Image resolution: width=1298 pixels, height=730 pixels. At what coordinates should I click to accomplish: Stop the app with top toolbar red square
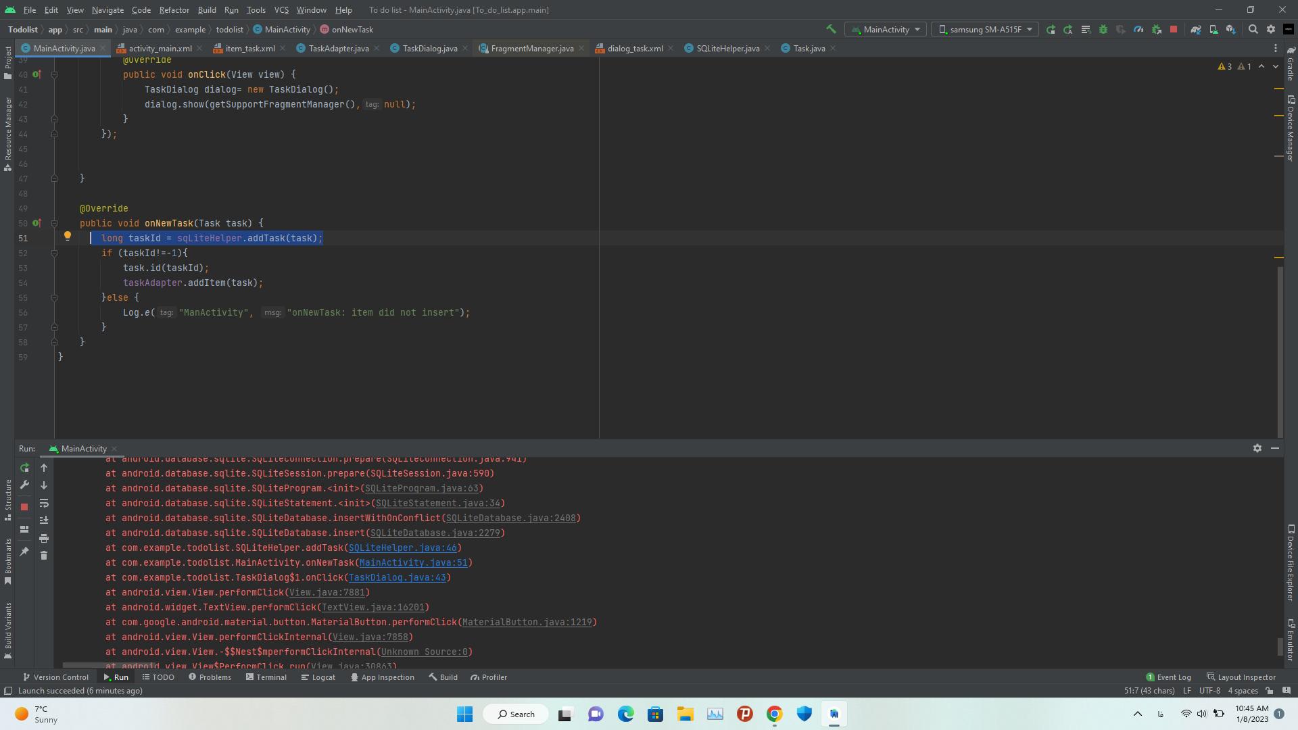click(1174, 29)
